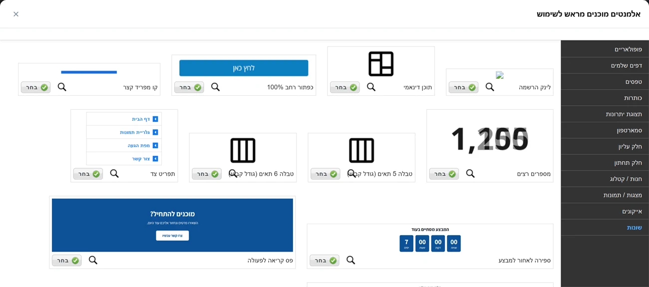
Task: Switch to the טפסים category
Action: tap(605, 81)
